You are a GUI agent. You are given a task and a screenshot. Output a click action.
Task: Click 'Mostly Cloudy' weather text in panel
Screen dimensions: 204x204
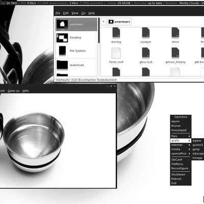[x=189, y=3]
